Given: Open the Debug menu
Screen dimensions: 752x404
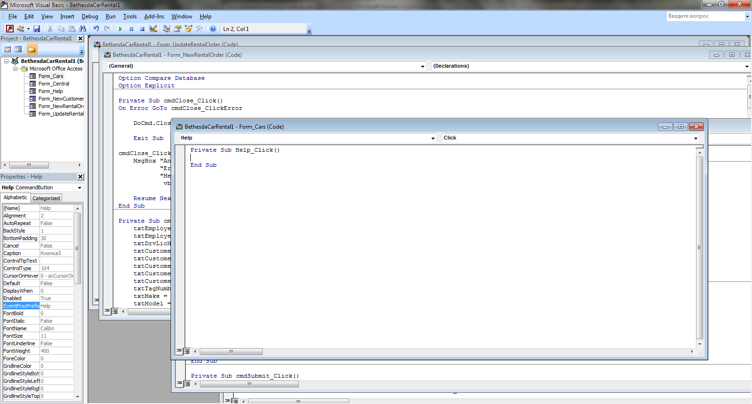Looking at the screenshot, I should click(90, 16).
